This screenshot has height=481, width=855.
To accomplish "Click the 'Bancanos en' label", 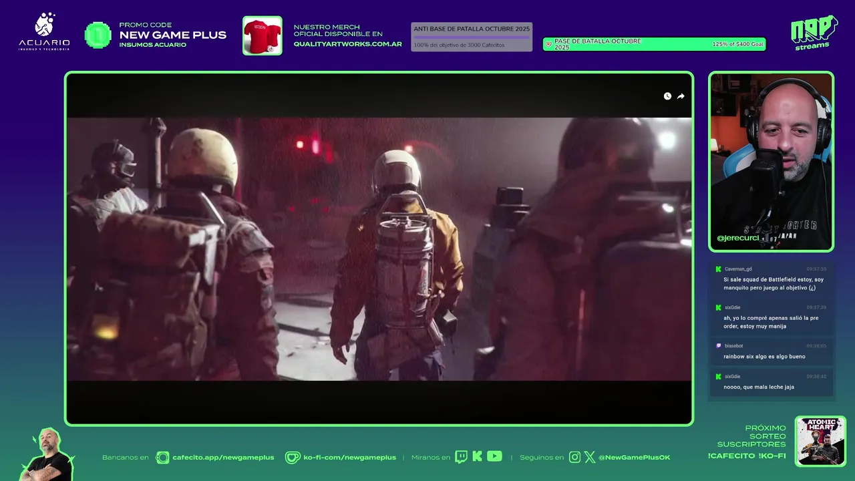I will pos(126,458).
